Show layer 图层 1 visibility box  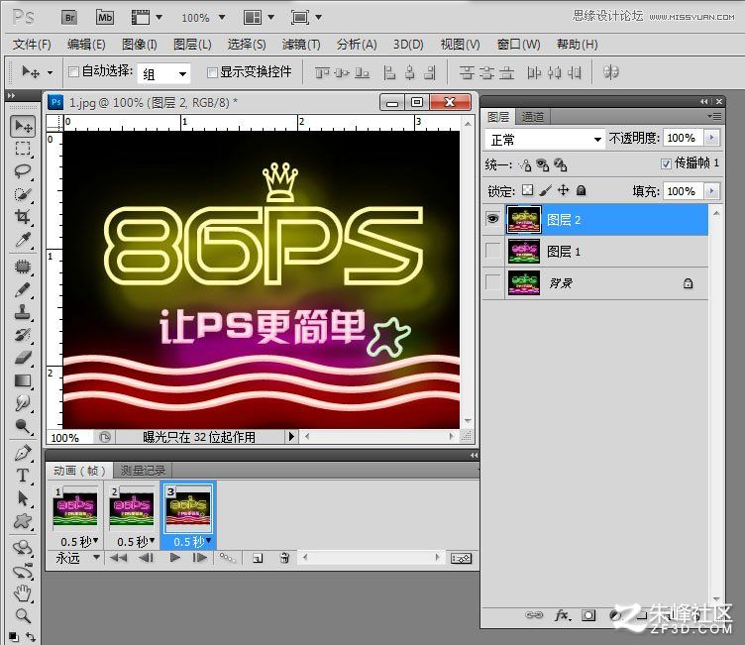(493, 251)
